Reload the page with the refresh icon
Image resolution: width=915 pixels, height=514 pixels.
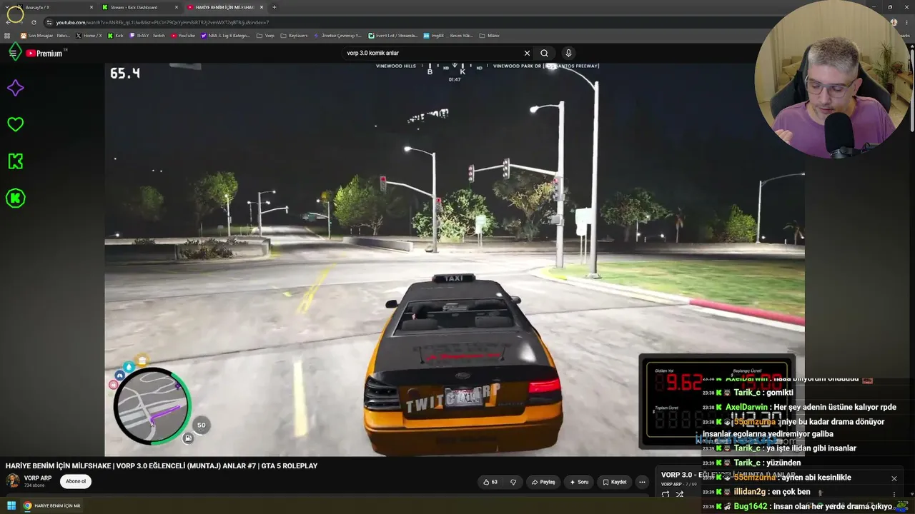pos(34,22)
